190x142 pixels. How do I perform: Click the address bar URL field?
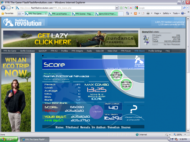coord(65,8)
